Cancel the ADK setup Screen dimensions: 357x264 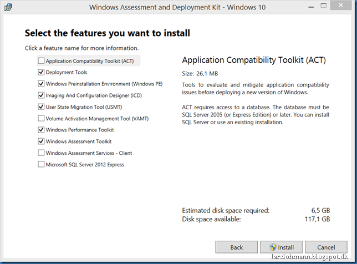pos(326,247)
